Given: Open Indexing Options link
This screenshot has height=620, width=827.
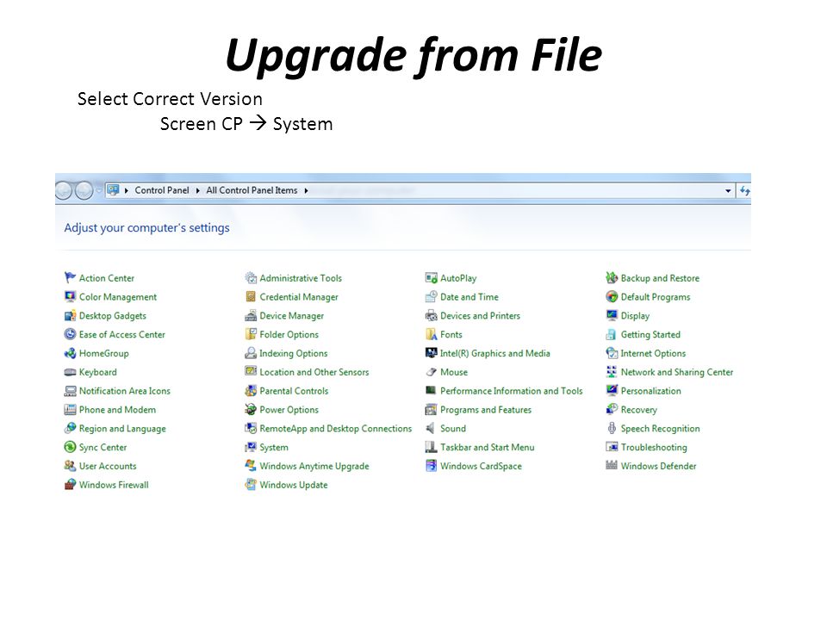Looking at the screenshot, I should 293,353.
